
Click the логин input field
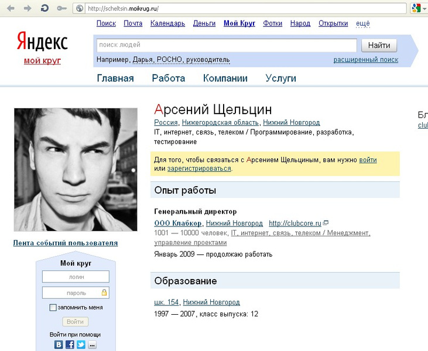click(x=76, y=277)
